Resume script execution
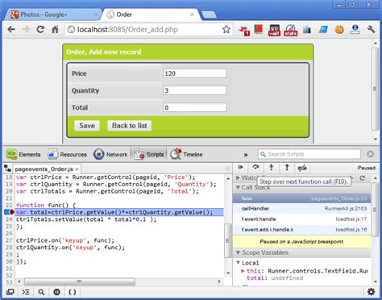The width and height of the screenshot is (382, 300). pos(240,168)
